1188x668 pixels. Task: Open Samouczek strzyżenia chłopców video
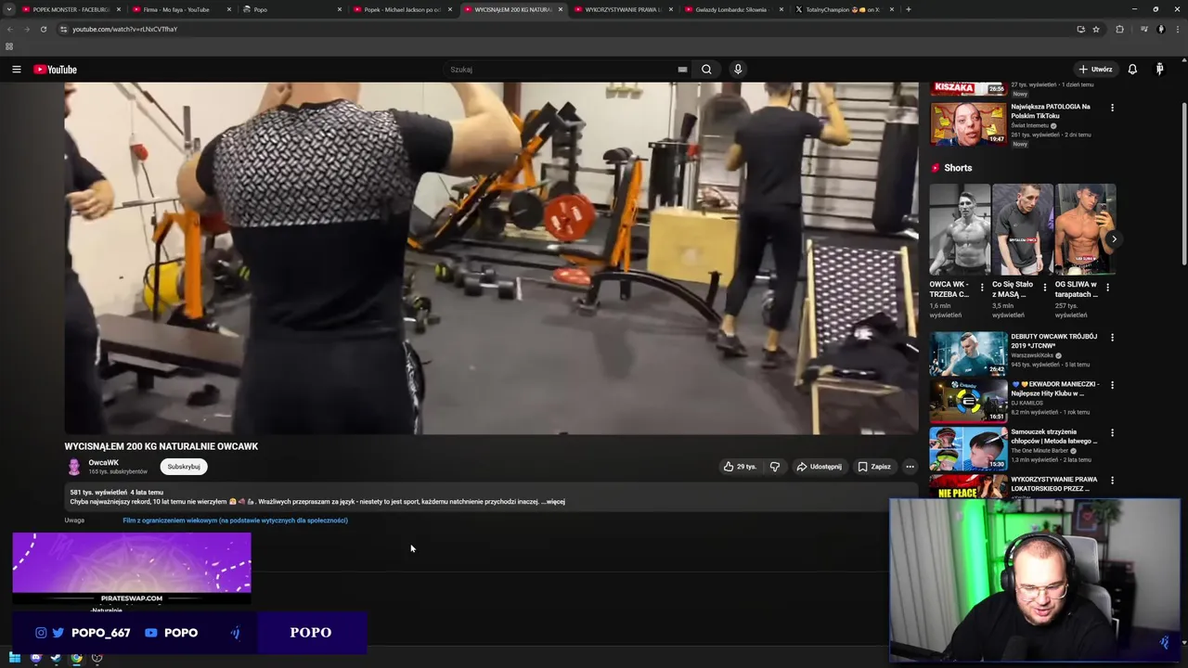click(x=968, y=448)
